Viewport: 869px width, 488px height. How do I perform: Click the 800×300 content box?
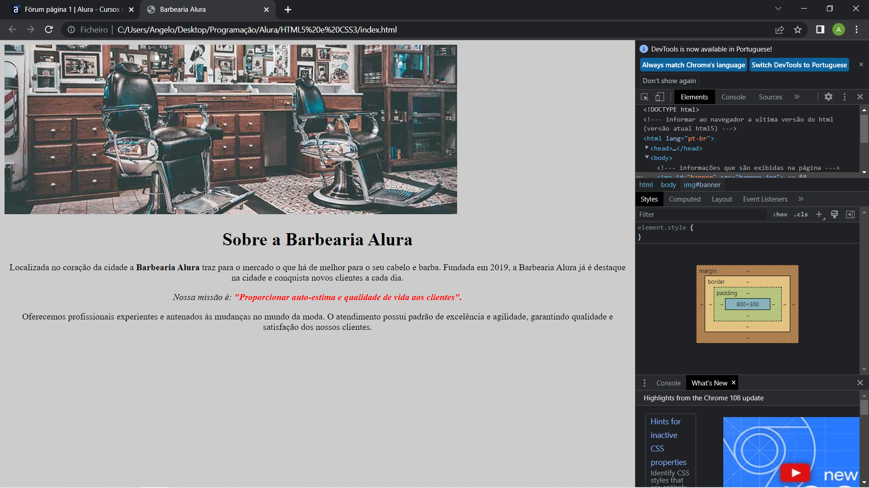[747, 305]
